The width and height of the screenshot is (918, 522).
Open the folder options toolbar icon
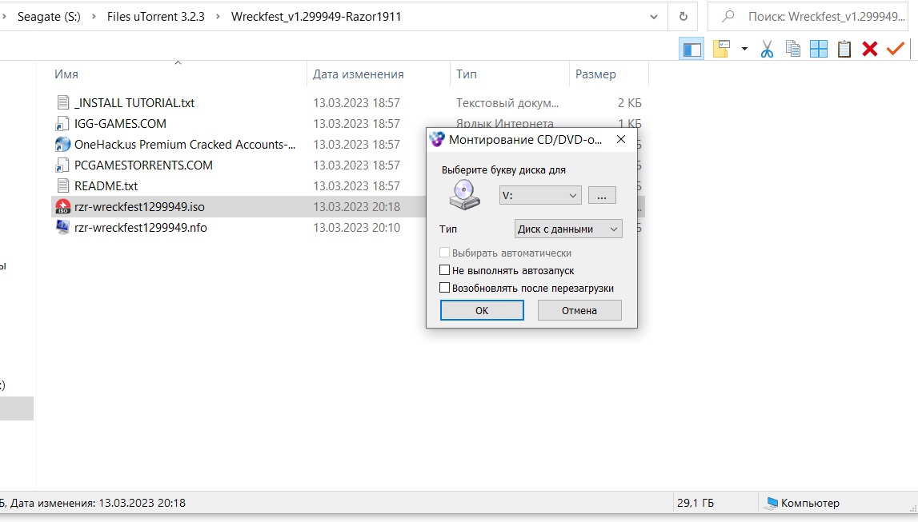[721, 49]
